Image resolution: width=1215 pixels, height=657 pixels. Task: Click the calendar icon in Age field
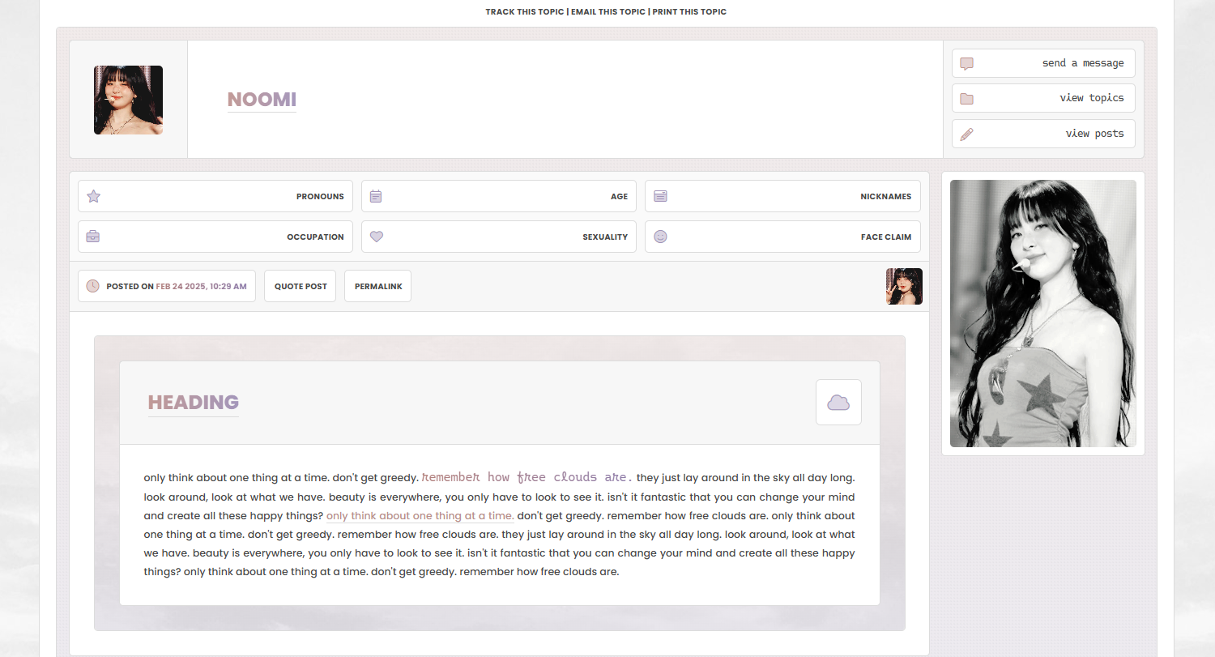click(376, 196)
